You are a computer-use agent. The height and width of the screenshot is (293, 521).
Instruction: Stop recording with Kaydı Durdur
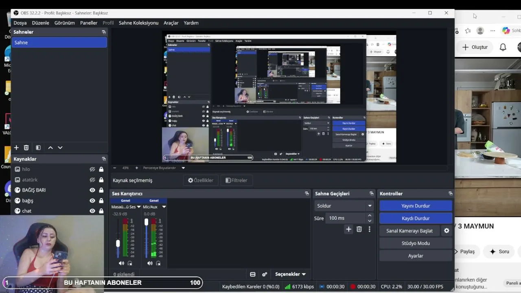(x=416, y=218)
